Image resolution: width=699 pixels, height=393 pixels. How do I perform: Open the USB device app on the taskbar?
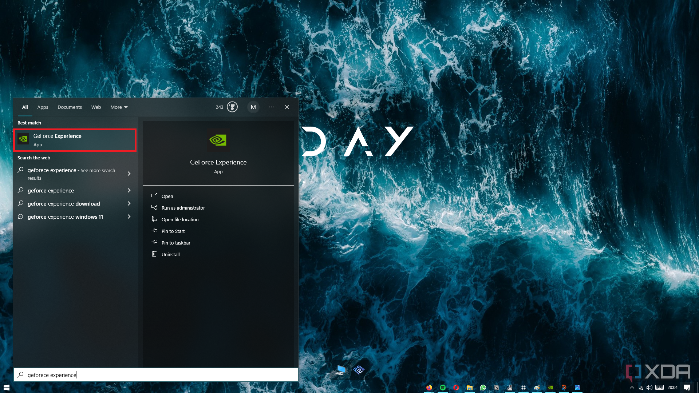tap(510, 388)
